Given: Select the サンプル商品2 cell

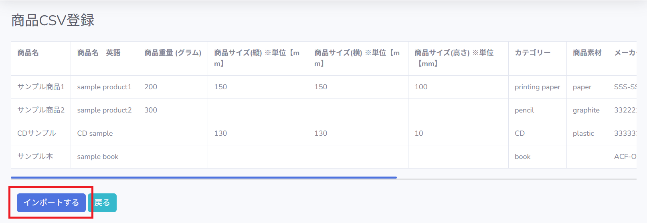Looking at the screenshot, I should point(41,110).
